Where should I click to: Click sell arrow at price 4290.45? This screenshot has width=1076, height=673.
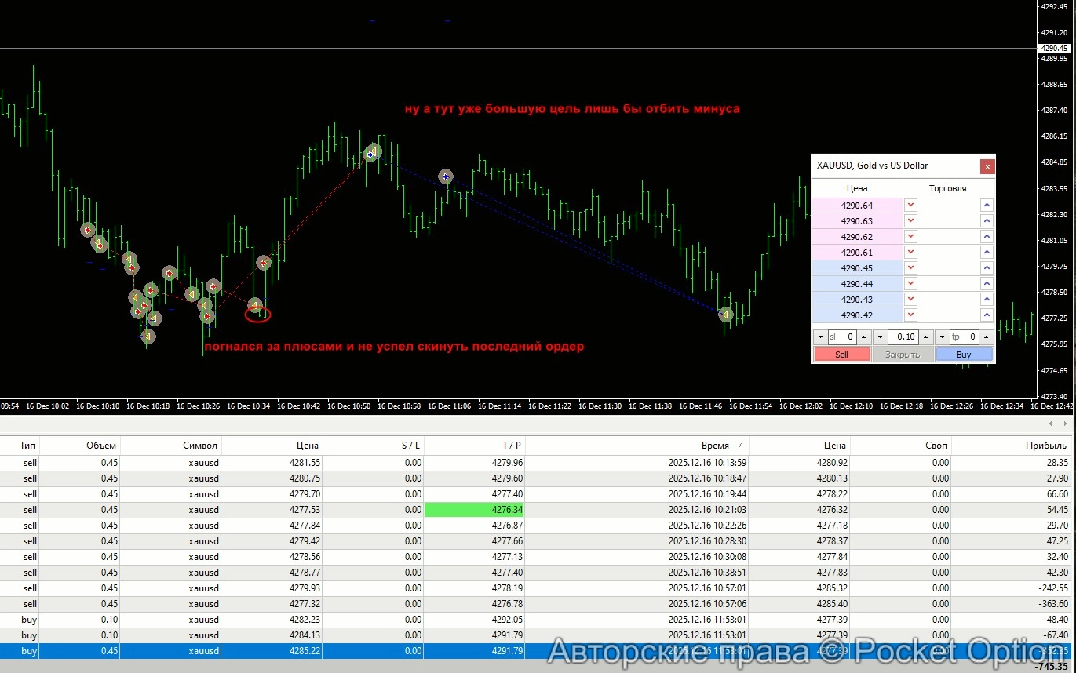pos(910,268)
